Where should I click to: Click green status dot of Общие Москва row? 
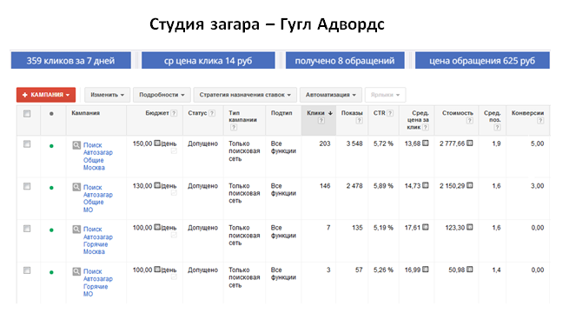click(x=51, y=146)
